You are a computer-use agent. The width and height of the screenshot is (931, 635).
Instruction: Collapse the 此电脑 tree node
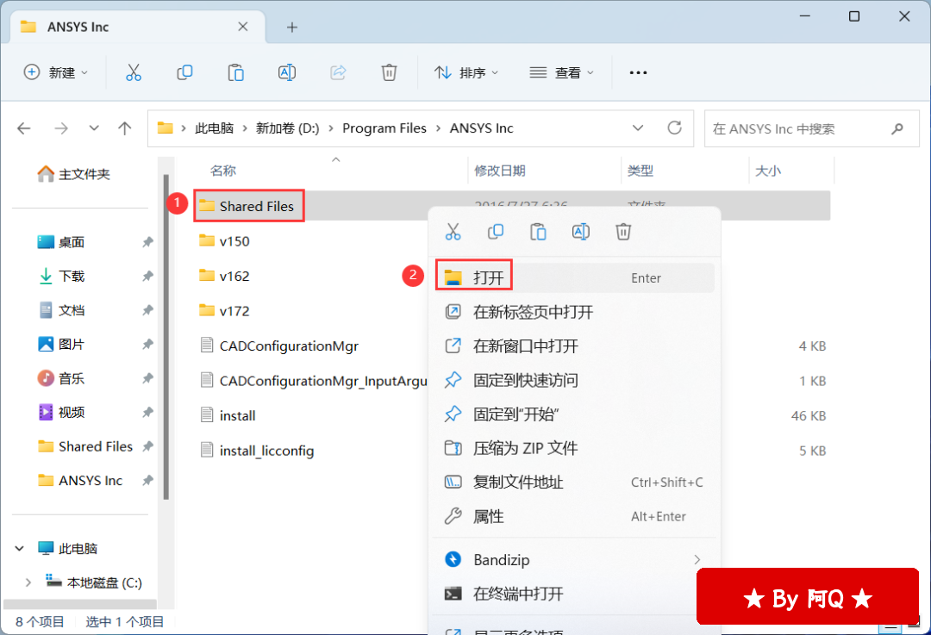point(21,549)
